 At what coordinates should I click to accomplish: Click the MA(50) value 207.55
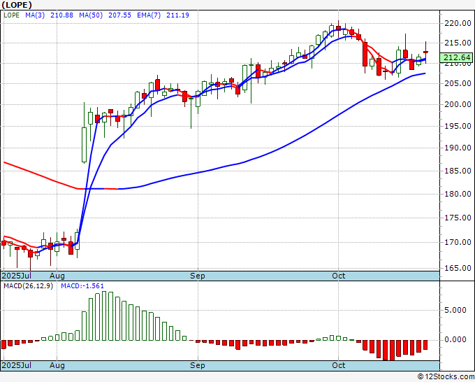[119, 15]
